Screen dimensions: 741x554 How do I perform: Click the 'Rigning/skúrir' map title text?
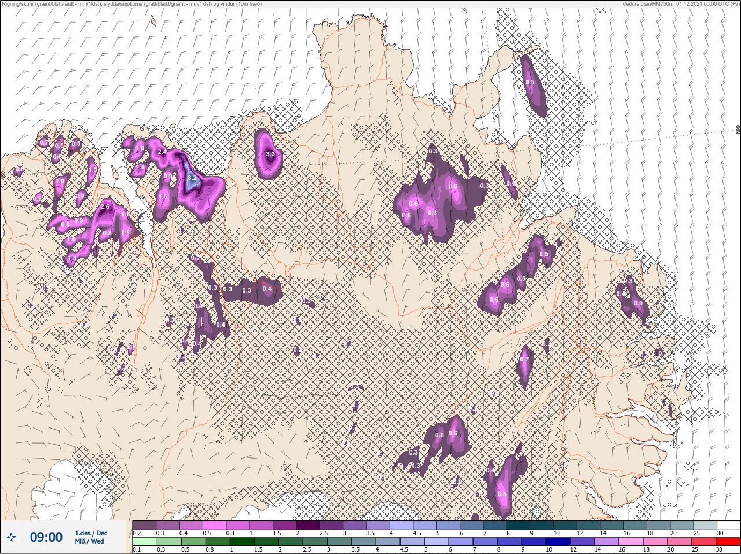pyautogui.click(x=131, y=4)
